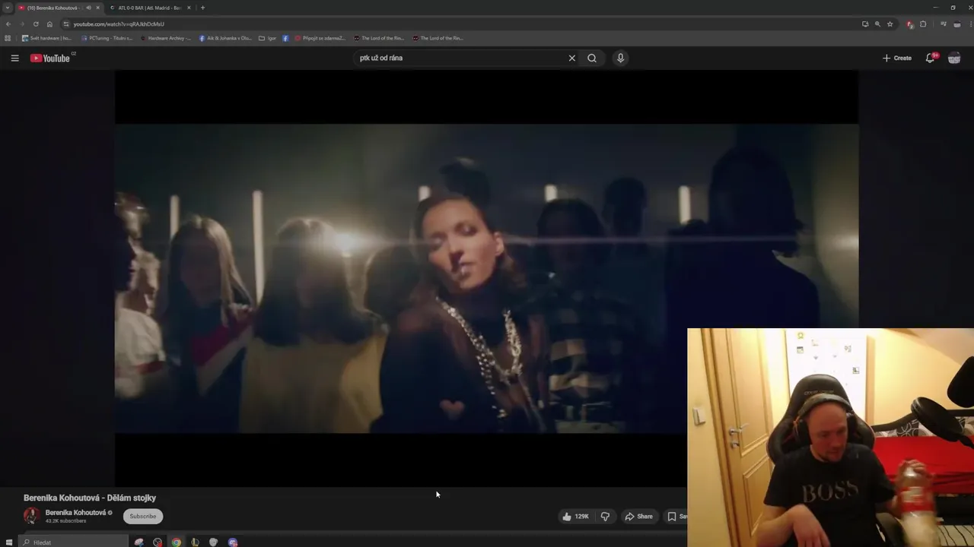Open a new browser tab
Screen dimensions: 974x547
(x=202, y=8)
